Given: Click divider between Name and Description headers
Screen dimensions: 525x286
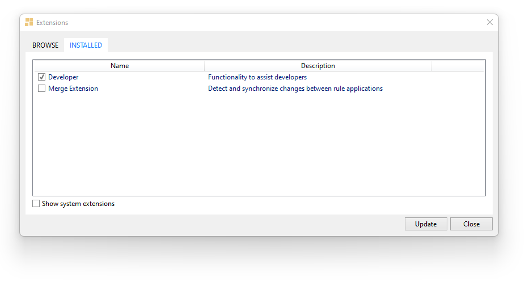Looking at the screenshot, I should (x=205, y=66).
